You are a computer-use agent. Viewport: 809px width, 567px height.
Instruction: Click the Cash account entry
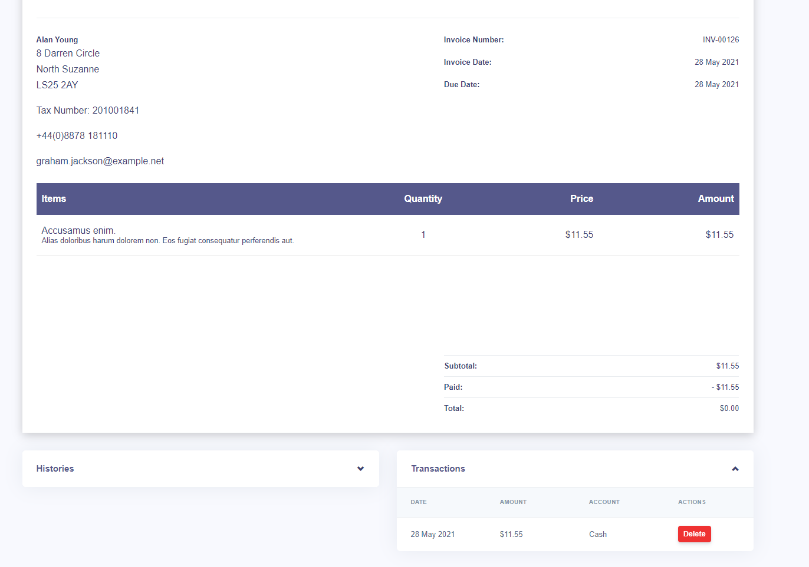[x=597, y=533]
